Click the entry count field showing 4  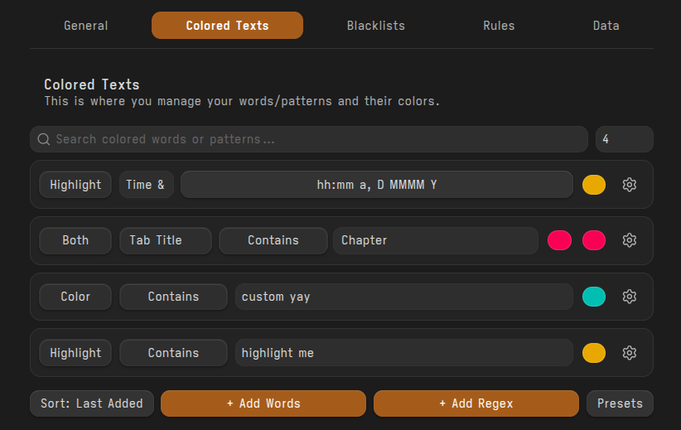pos(624,139)
